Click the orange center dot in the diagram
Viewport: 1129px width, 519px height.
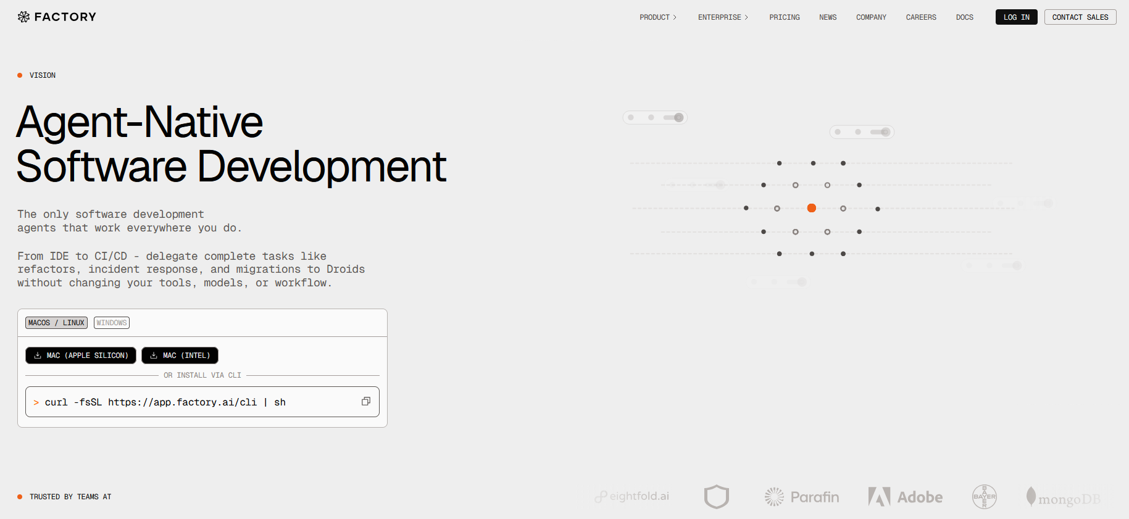tap(812, 208)
